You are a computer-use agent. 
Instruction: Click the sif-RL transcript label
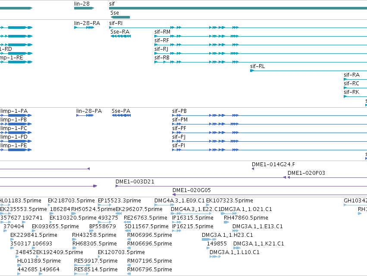pos(257,67)
